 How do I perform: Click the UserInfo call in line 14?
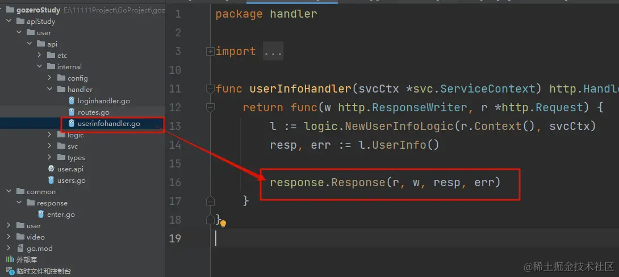(x=399, y=145)
